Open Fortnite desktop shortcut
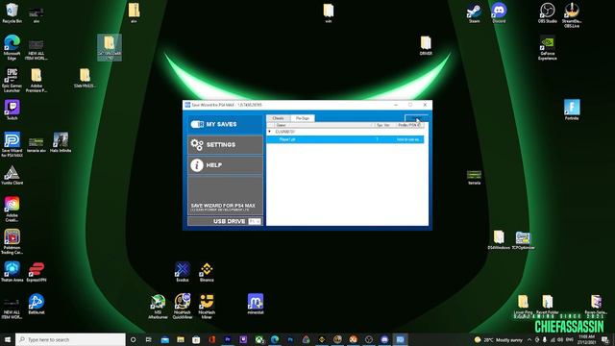The width and height of the screenshot is (615, 346). click(572, 110)
